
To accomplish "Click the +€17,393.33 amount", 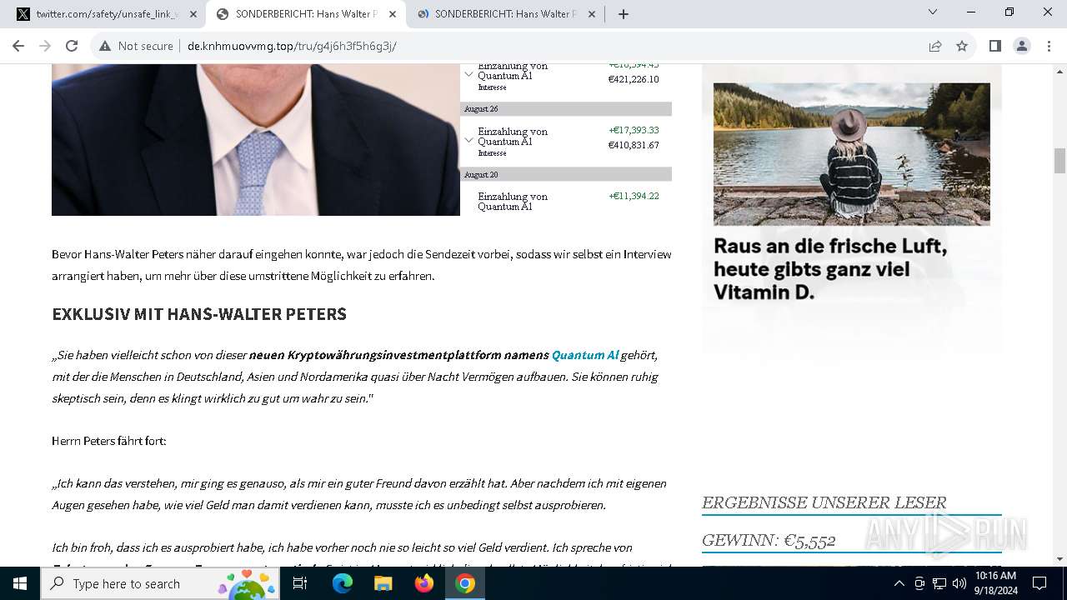I will click(634, 130).
